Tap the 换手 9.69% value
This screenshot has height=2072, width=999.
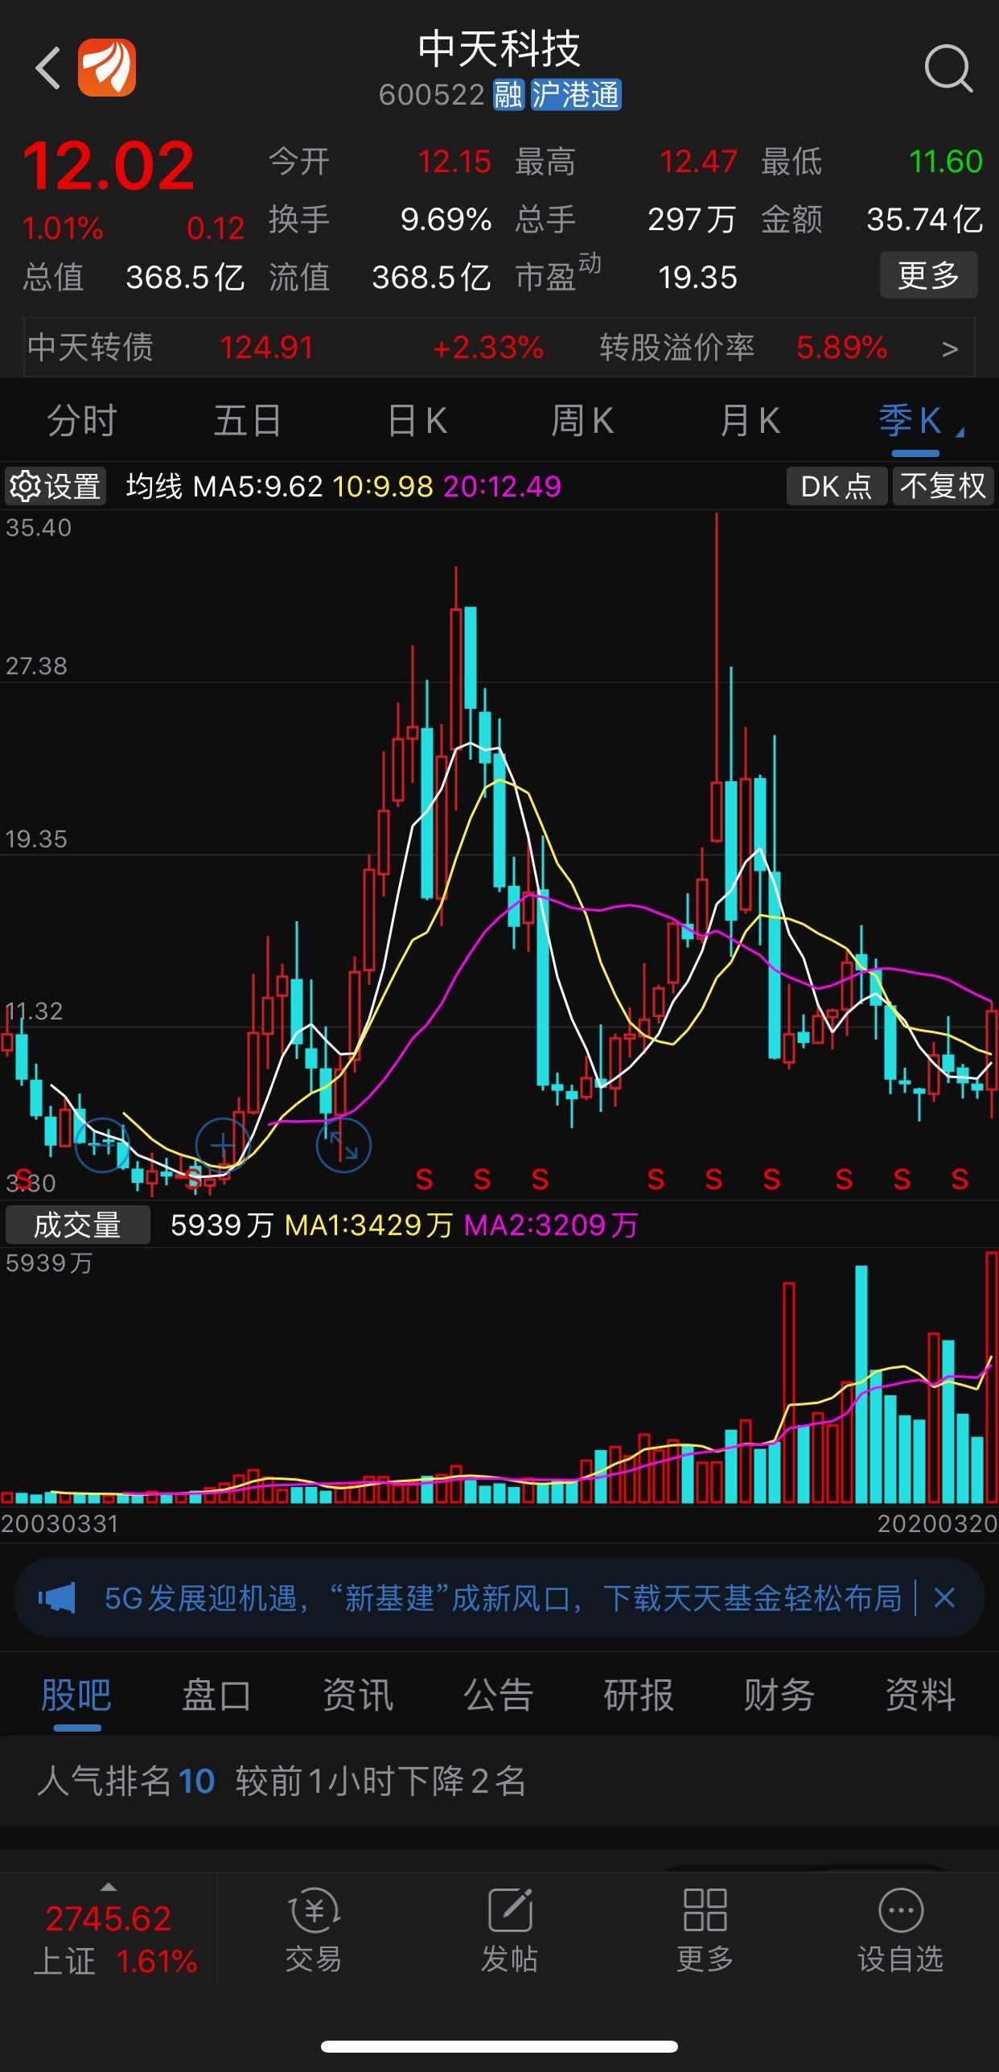pyautogui.click(x=446, y=220)
